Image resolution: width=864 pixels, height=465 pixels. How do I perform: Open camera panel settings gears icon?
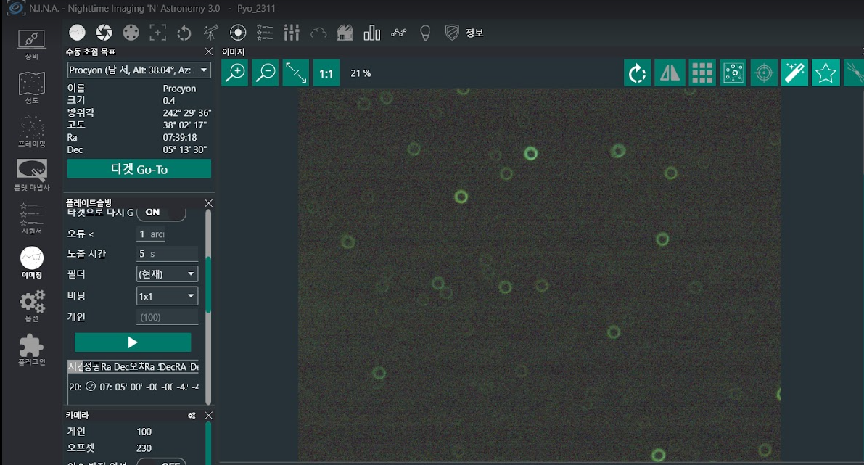click(x=192, y=416)
